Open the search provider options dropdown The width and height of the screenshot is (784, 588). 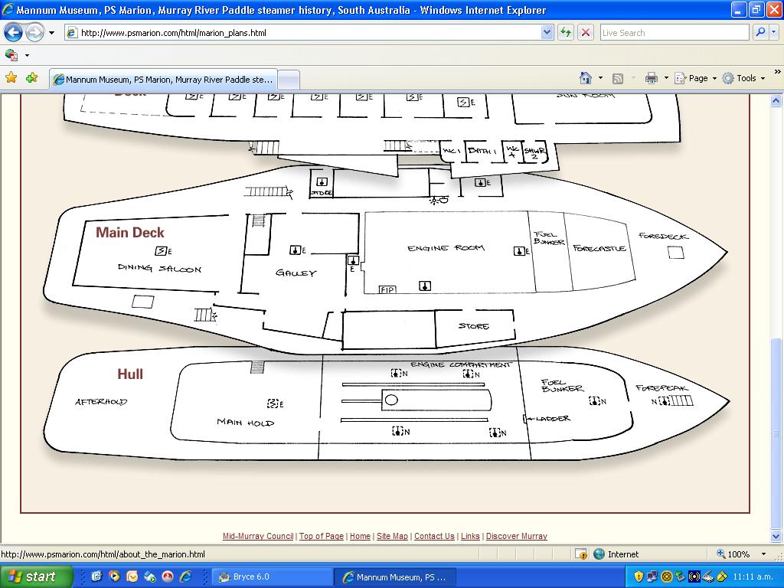[774, 33]
